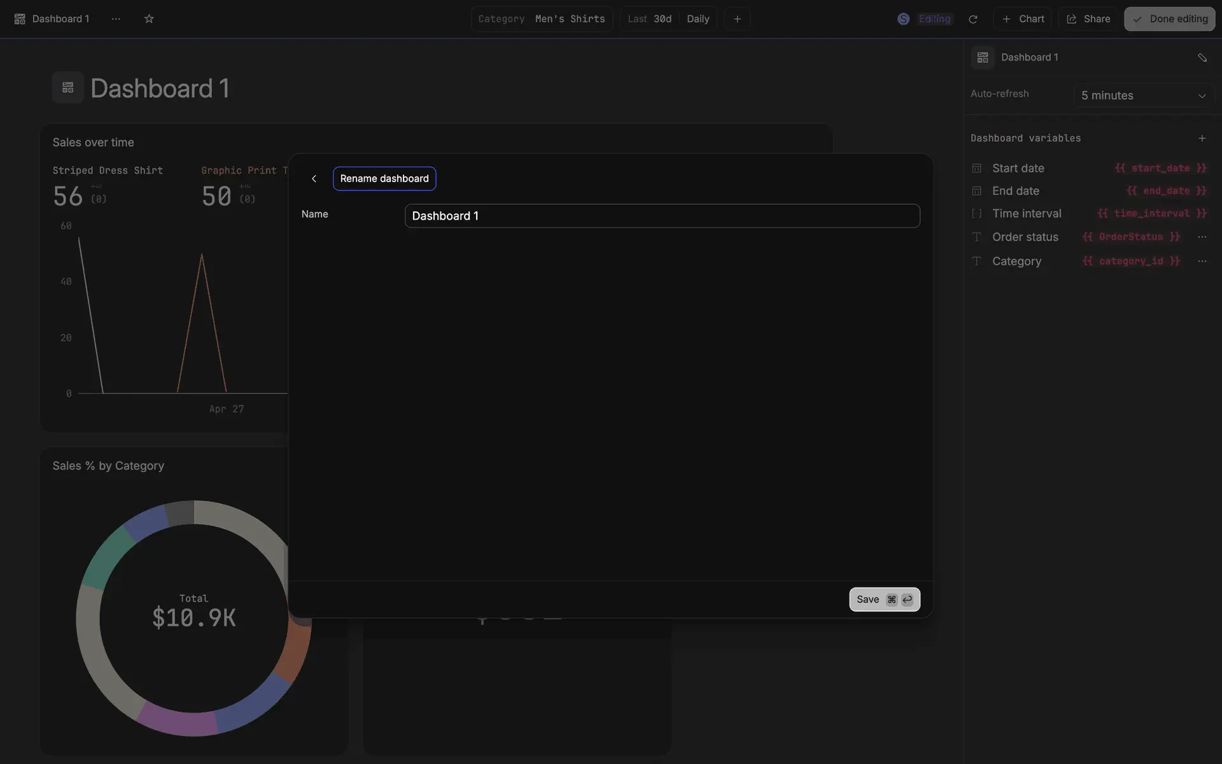
Task: Click plus icon to add filter in top bar
Action: click(737, 19)
